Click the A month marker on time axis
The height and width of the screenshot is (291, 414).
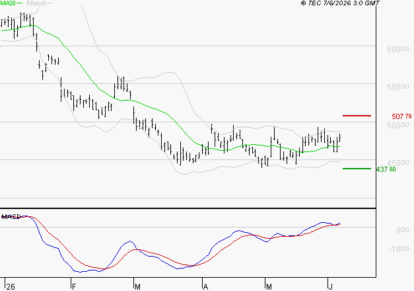pyautogui.click(x=206, y=287)
